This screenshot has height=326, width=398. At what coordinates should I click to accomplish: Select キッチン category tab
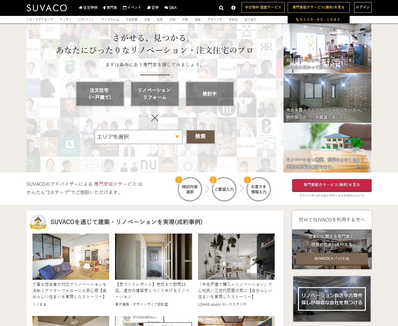click(65, 19)
